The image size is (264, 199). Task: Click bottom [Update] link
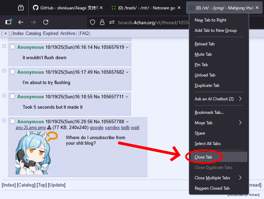click(56, 185)
